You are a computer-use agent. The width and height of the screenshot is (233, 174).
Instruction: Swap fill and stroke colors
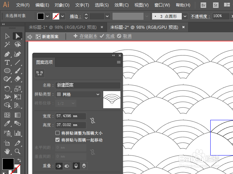pyautogui.click(x=19, y=160)
